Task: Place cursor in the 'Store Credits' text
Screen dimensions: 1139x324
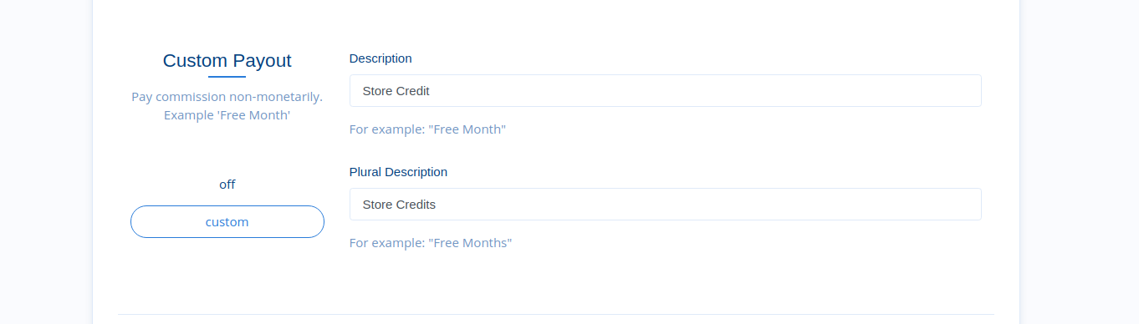Action: pyautogui.click(x=399, y=204)
